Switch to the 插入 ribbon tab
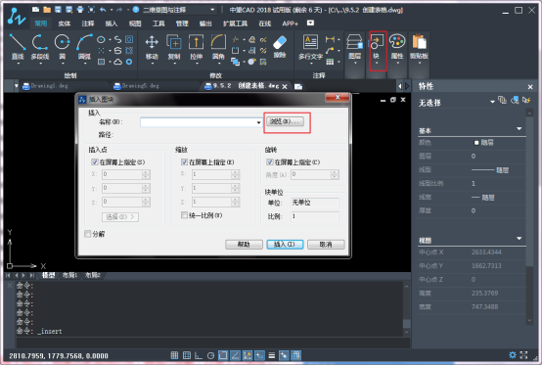542x366 pixels. 112,23
